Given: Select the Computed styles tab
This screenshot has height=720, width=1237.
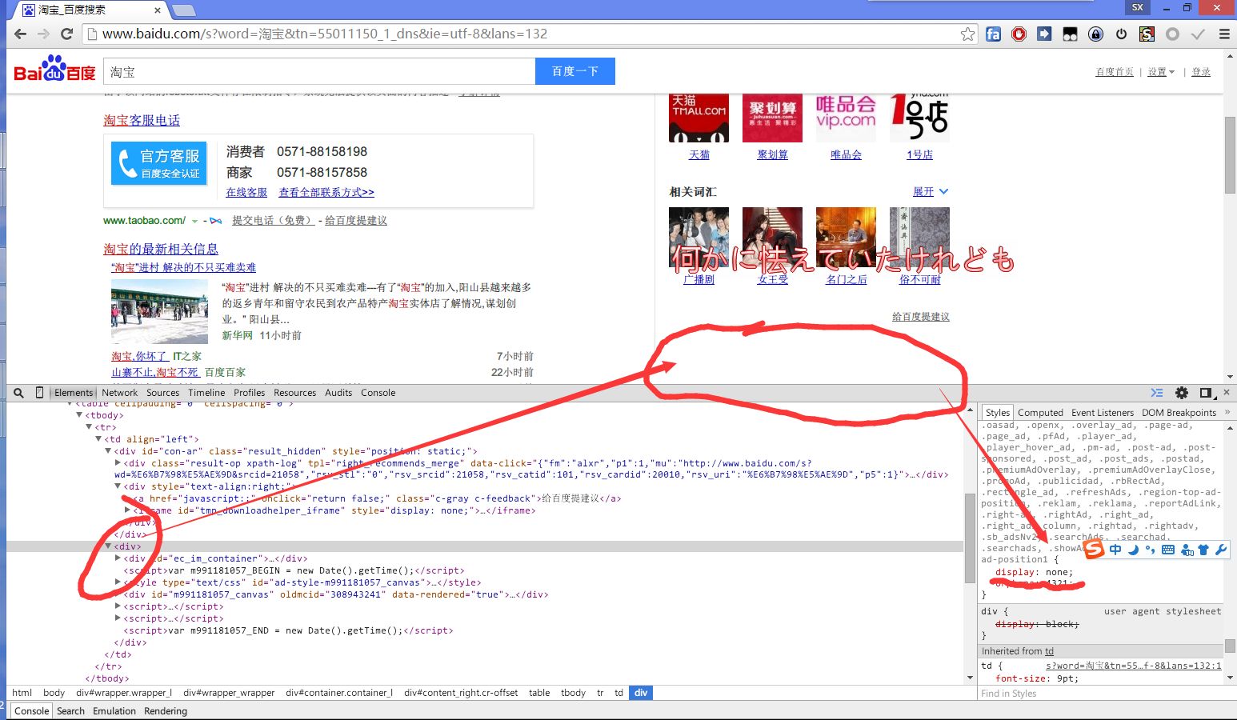Looking at the screenshot, I should click(x=1040, y=413).
